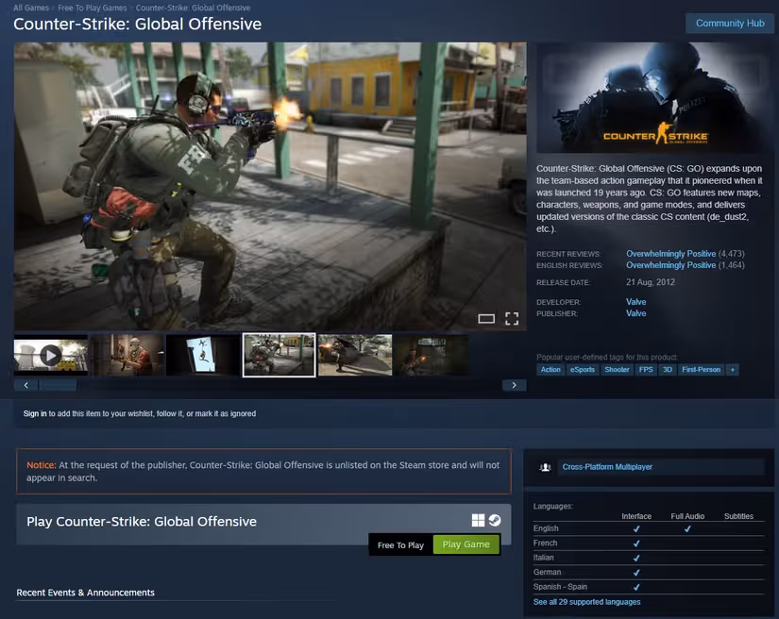Select the Action tag
779x619 pixels.
(550, 370)
